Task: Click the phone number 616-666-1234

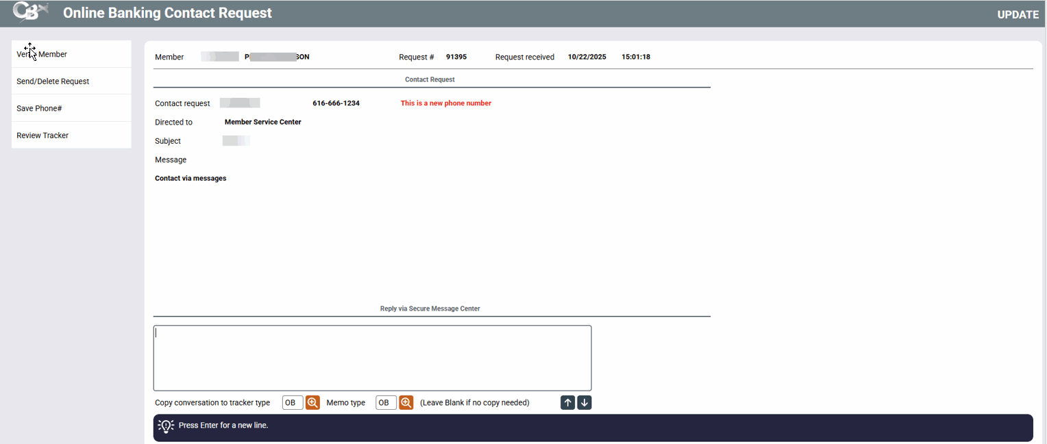Action: click(x=336, y=103)
